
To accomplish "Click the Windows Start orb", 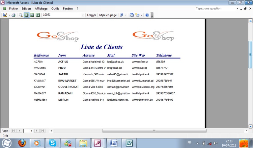I will tap(7, 143).
